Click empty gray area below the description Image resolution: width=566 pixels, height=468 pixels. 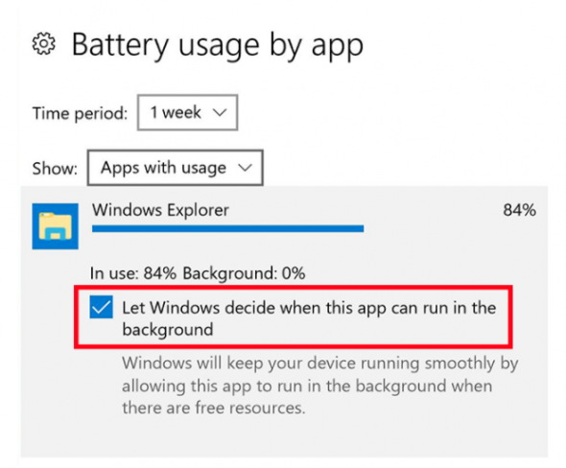pos(284,438)
